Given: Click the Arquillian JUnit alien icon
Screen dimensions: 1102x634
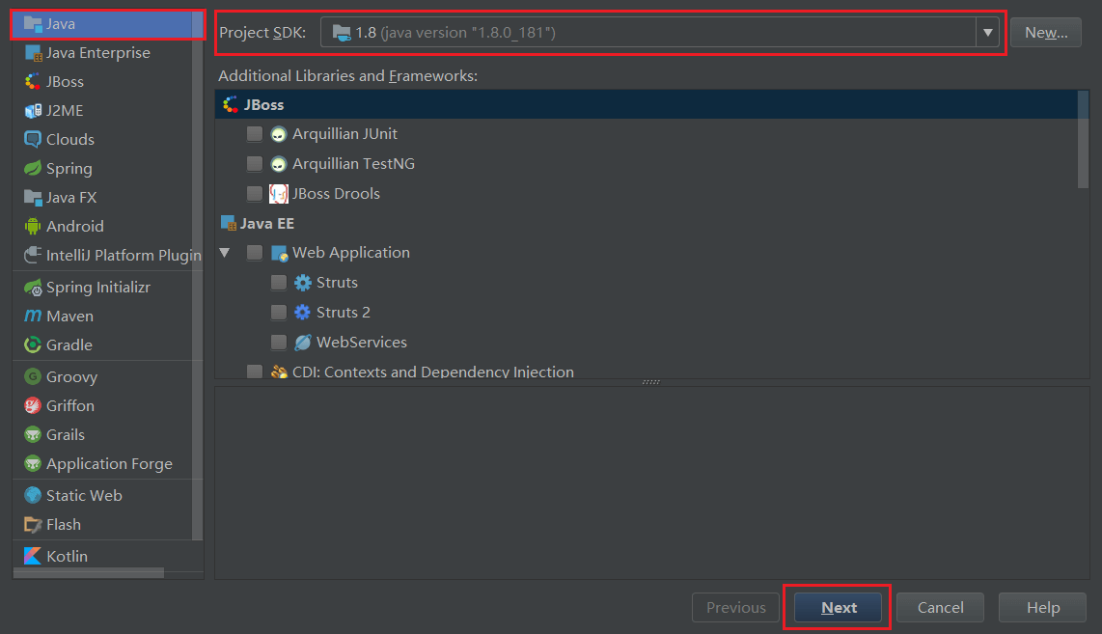Looking at the screenshot, I should (x=278, y=133).
